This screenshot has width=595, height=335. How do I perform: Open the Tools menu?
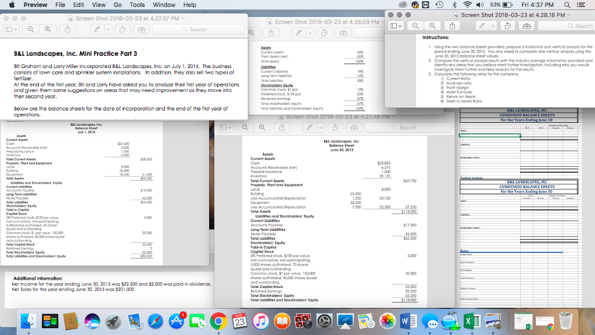pos(137,5)
